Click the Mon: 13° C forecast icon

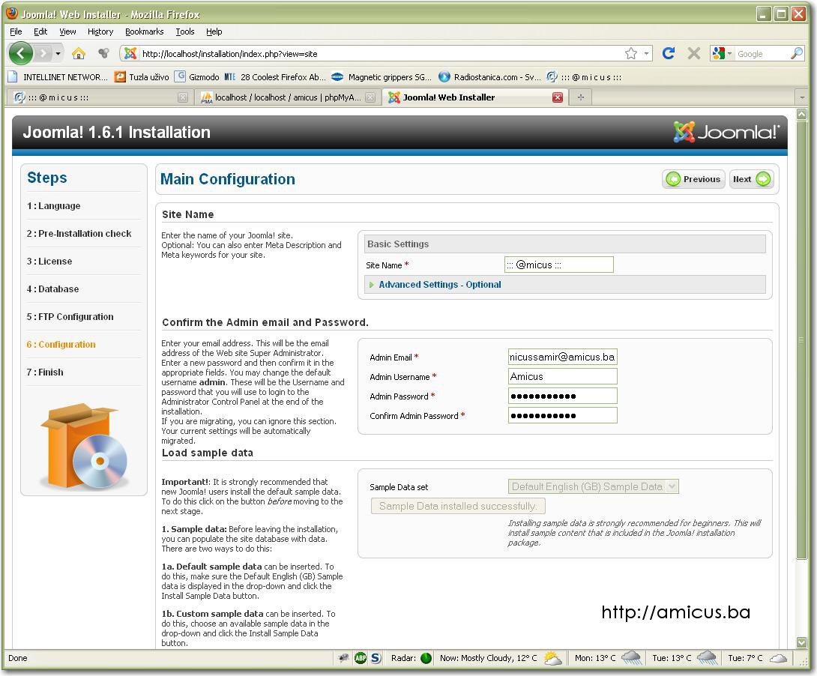631,658
